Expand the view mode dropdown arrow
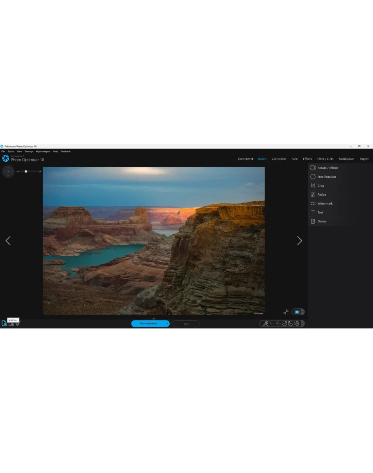This screenshot has height=473, width=373. 302,312
